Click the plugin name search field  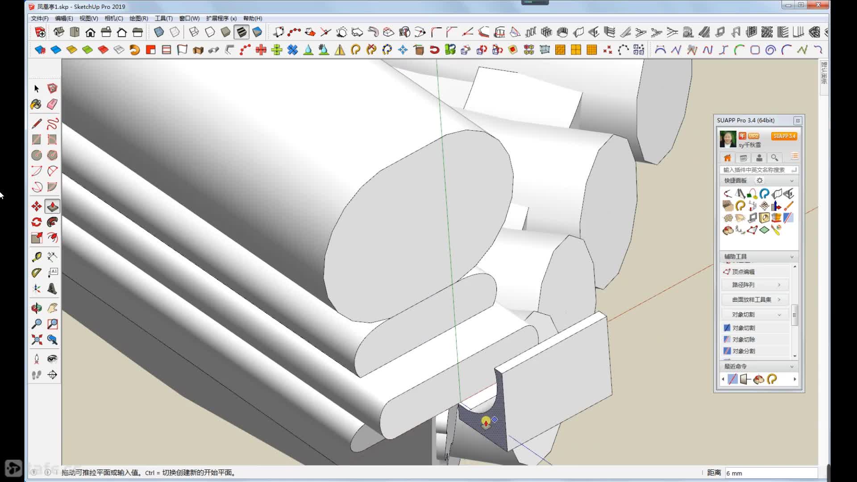click(x=759, y=170)
